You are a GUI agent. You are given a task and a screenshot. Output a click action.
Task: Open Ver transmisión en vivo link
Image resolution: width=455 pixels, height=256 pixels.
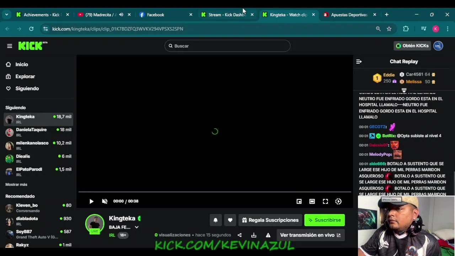click(310, 235)
